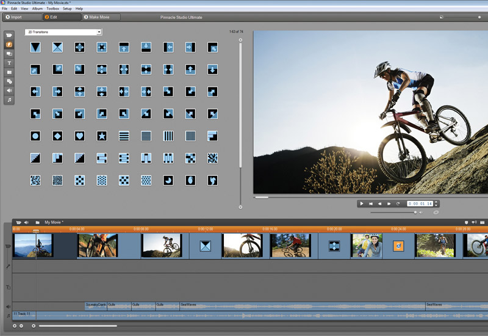
Task: Select the left-arrow push transition
Action: (35, 92)
